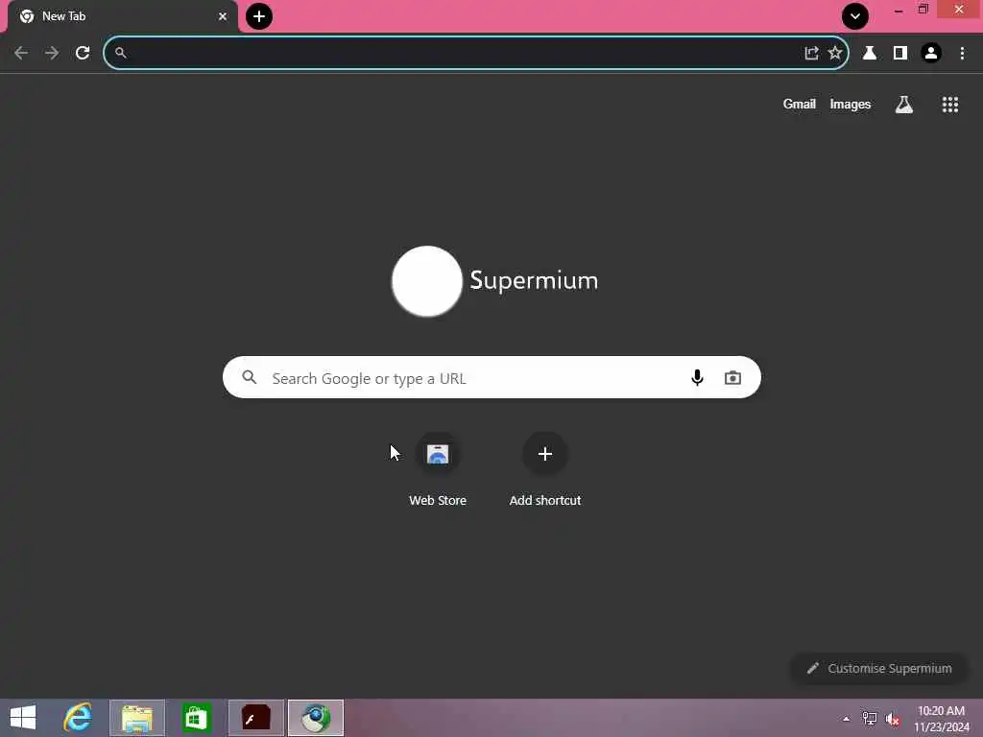Click the Search Google or type a URL box
This screenshot has height=737, width=983.
pos(491,377)
